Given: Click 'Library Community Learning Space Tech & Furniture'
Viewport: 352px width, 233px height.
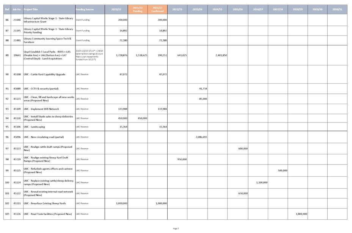Looking at the screenshot, I should 47,40.
